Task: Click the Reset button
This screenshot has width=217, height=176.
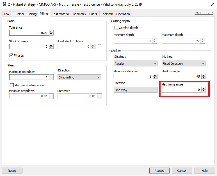Action: pyautogui.click(x=12, y=171)
